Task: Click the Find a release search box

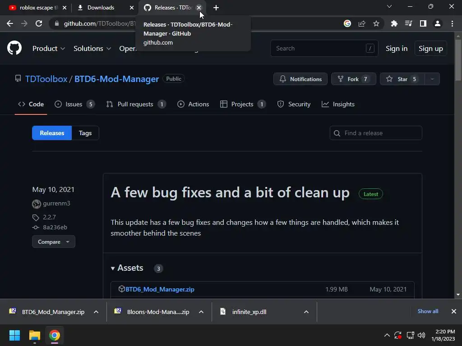Action: click(x=376, y=133)
